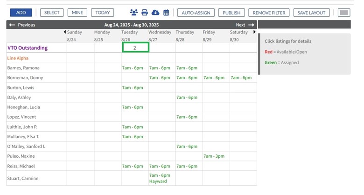Go to Previous week

[x=22, y=25]
